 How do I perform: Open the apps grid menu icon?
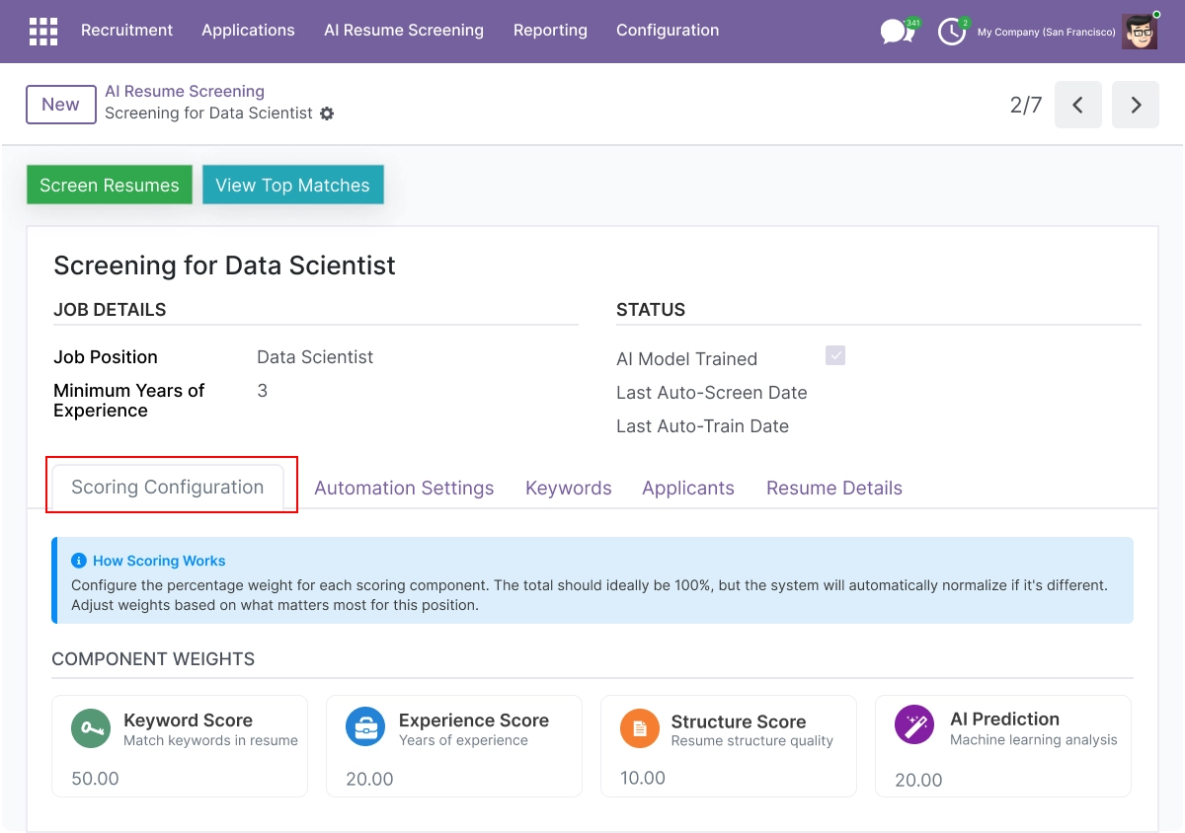pyautogui.click(x=43, y=32)
